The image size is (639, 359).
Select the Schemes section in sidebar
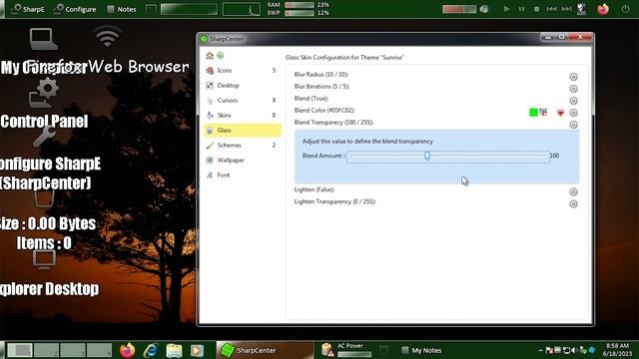pos(242,146)
